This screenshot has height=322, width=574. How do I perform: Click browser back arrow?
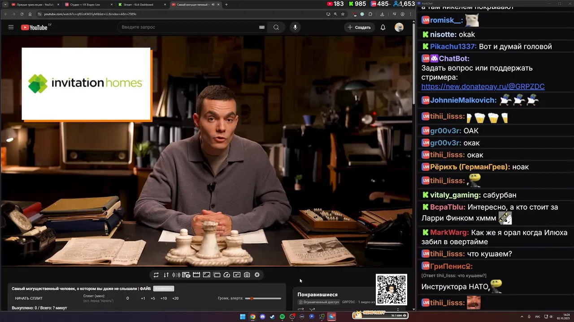(6, 14)
